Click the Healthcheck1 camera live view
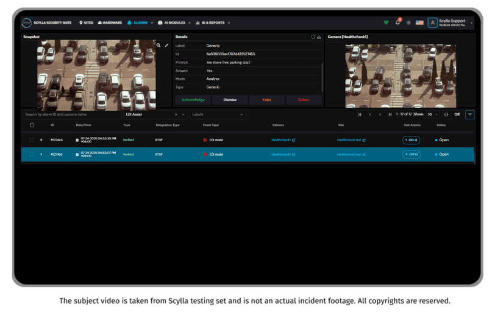The width and height of the screenshot is (495, 316). click(401, 75)
